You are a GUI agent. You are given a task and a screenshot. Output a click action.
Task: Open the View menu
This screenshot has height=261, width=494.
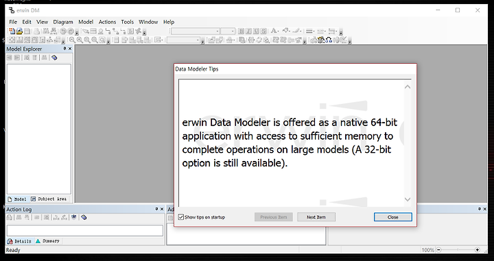click(x=42, y=22)
